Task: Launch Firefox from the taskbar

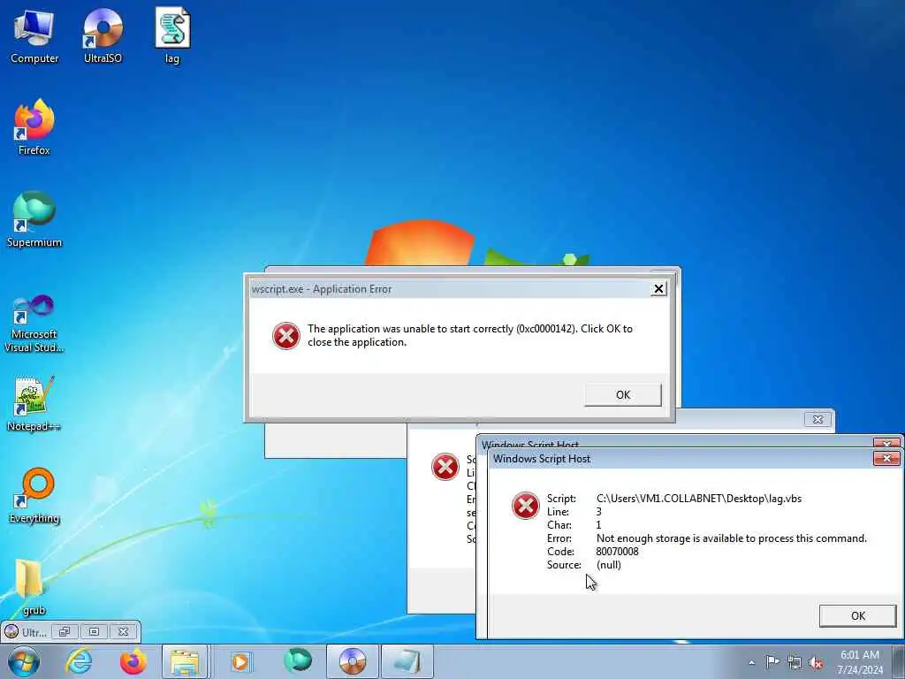Action: tap(133, 661)
